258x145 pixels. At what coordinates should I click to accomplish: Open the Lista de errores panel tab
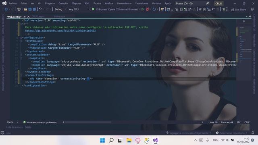coord(15,127)
